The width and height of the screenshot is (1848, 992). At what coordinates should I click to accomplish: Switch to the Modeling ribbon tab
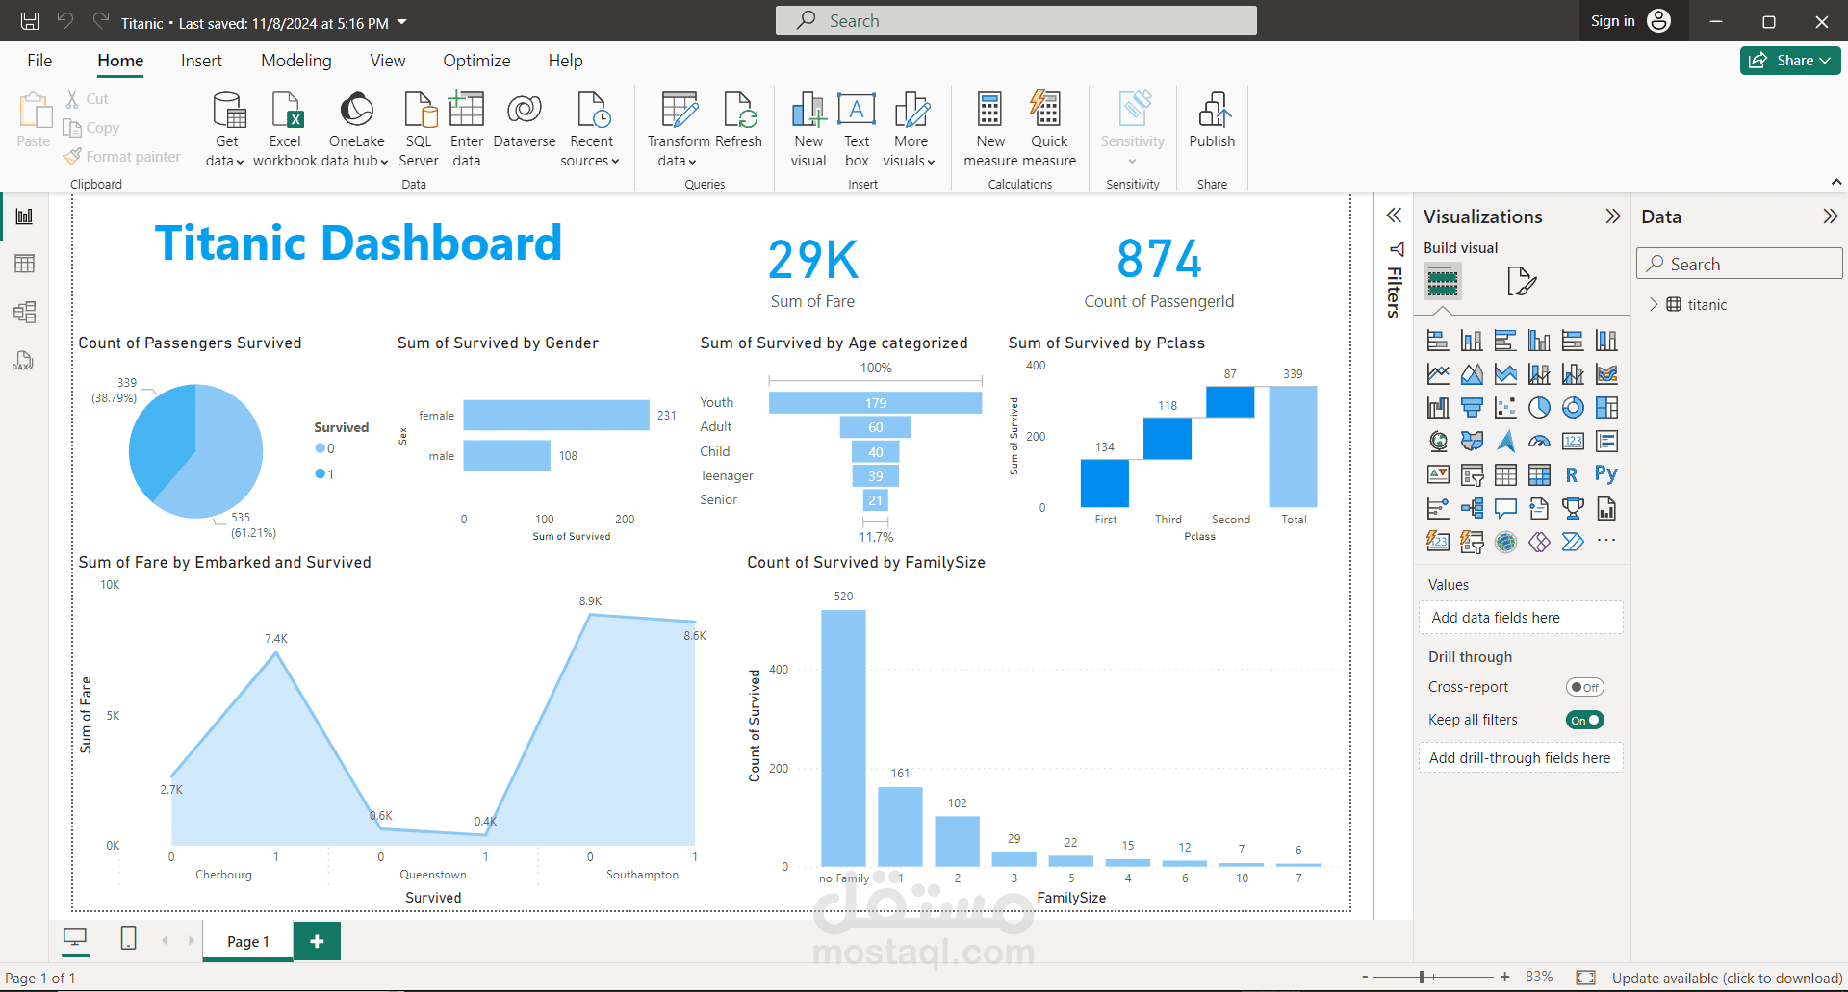[296, 61]
